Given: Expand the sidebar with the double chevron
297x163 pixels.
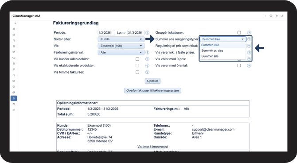Looking at the screenshot, I should [16, 23].
